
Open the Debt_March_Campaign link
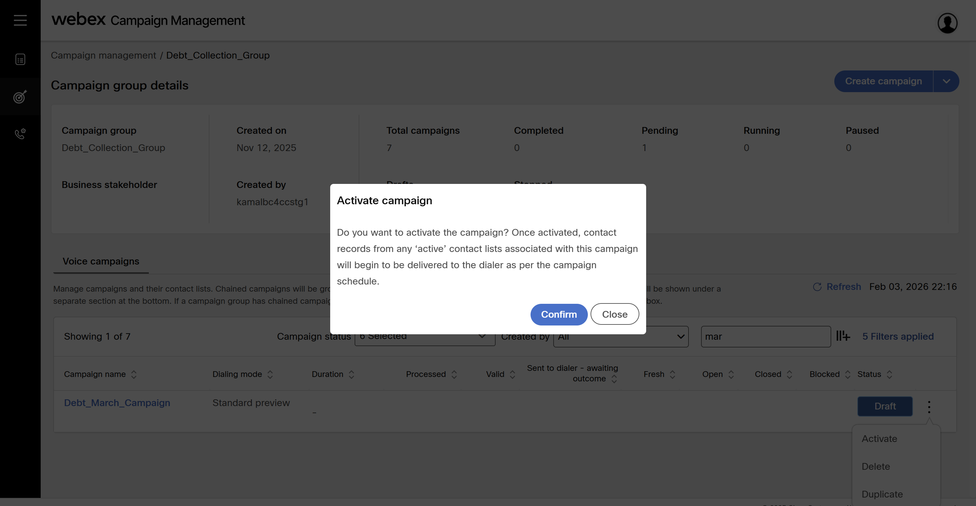coord(117,403)
